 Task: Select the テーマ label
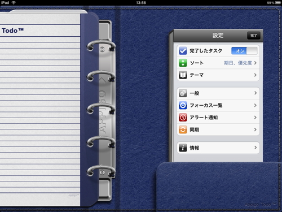click(x=197, y=75)
